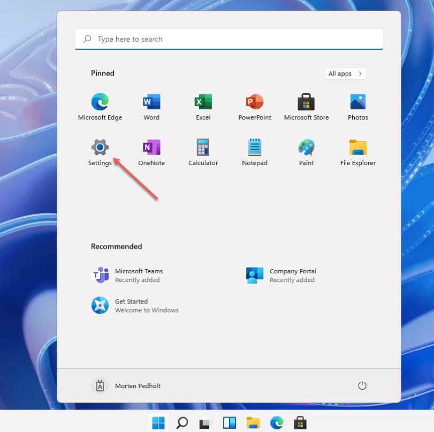Click the Start button on taskbar
Image resolution: width=434 pixels, height=432 pixels.
coord(158,423)
